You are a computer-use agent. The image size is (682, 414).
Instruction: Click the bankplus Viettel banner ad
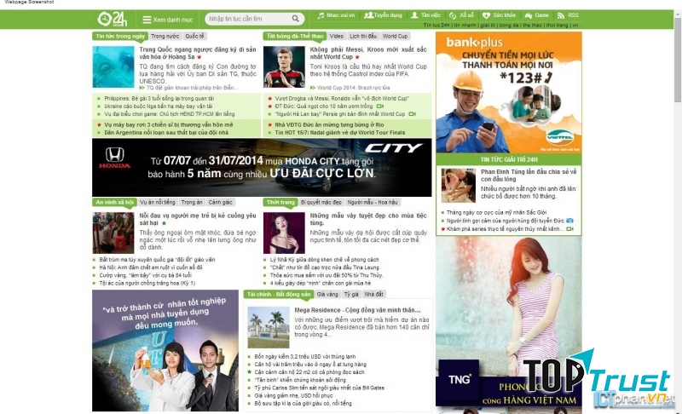coord(508,93)
